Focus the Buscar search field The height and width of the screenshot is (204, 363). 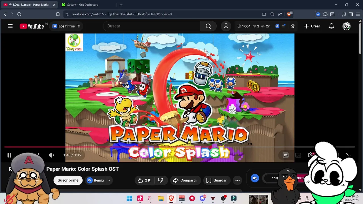click(152, 26)
